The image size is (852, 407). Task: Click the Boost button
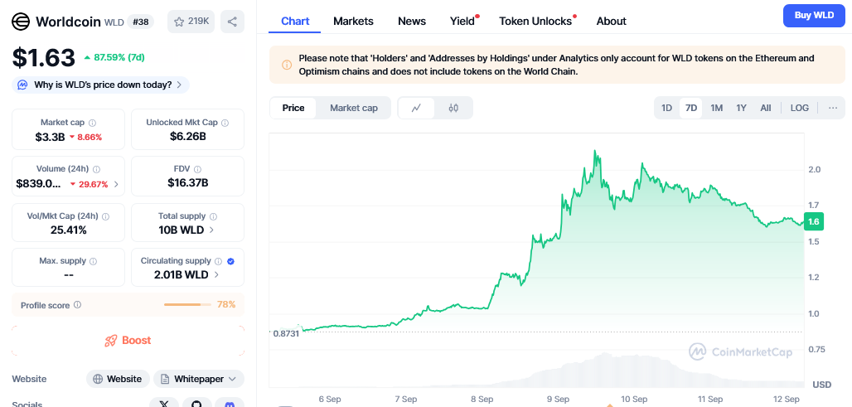[x=128, y=341]
